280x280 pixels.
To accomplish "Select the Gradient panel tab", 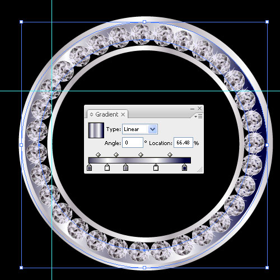I will 107,114.
